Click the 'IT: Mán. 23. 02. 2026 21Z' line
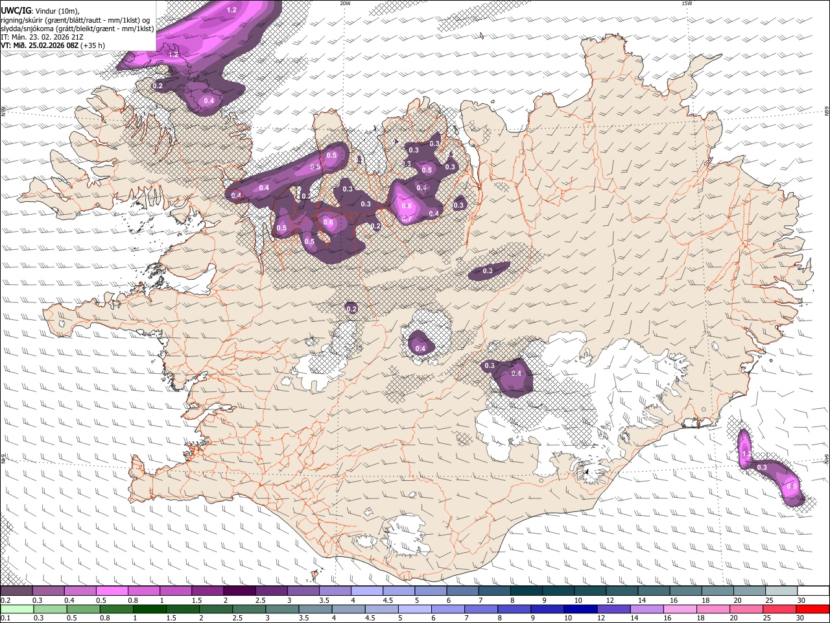 [43, 37]
